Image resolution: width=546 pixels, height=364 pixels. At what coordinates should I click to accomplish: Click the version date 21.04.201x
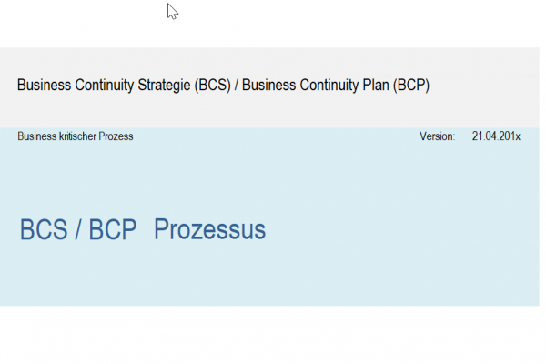(x=496, y=136)
